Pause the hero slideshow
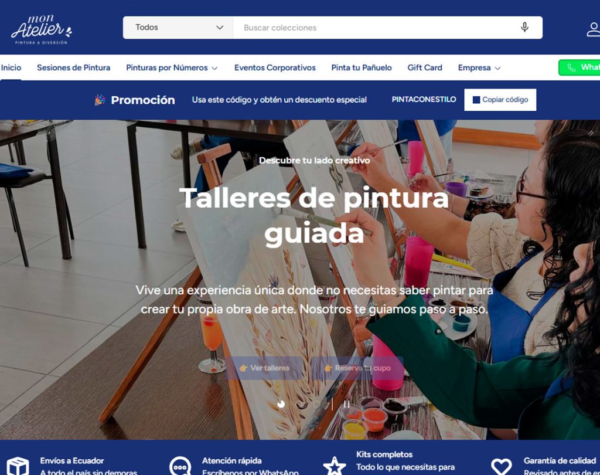600x475 pixels. pyautogui.click(x=347, y=404)
